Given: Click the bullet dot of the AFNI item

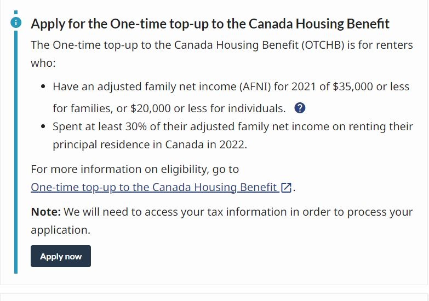Looking at the screenshot, I should tap(43, 86).
